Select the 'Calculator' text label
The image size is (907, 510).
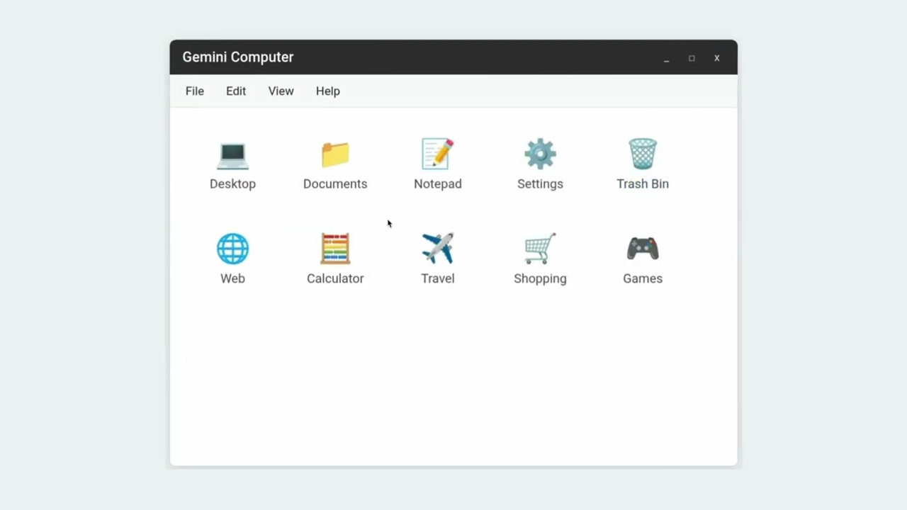(x=335, y=278)
